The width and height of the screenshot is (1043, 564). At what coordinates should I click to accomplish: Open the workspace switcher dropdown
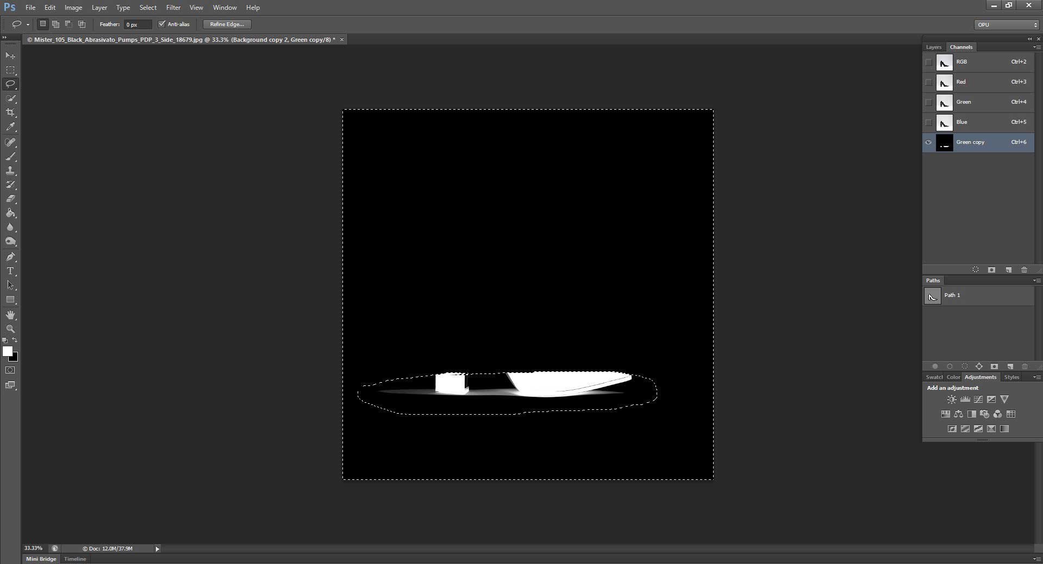1005,24
